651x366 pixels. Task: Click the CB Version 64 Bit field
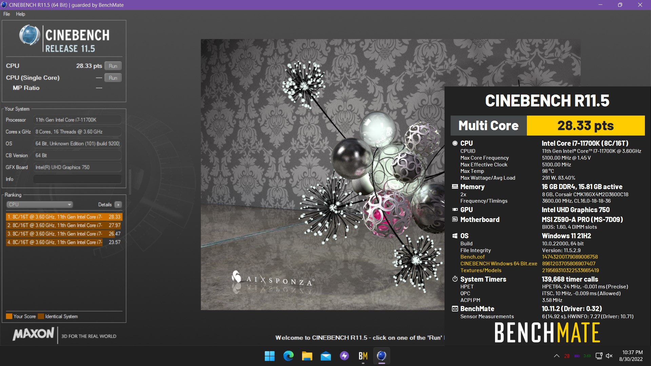[x=77, y=155]
